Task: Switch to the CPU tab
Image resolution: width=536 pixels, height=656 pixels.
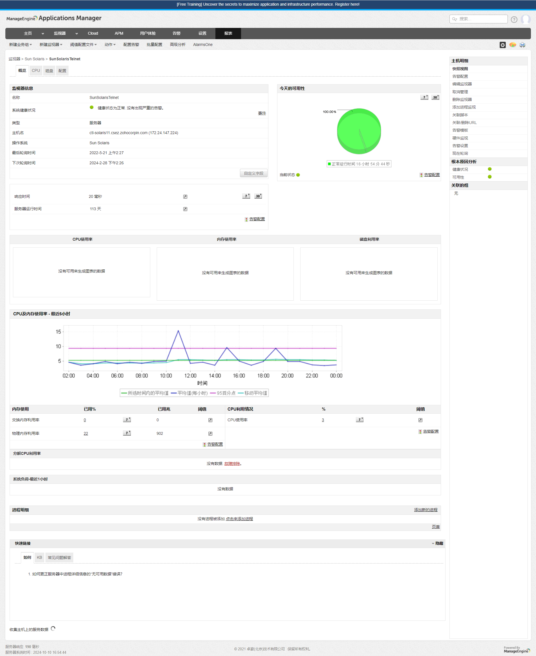Action: pos(36,71)
